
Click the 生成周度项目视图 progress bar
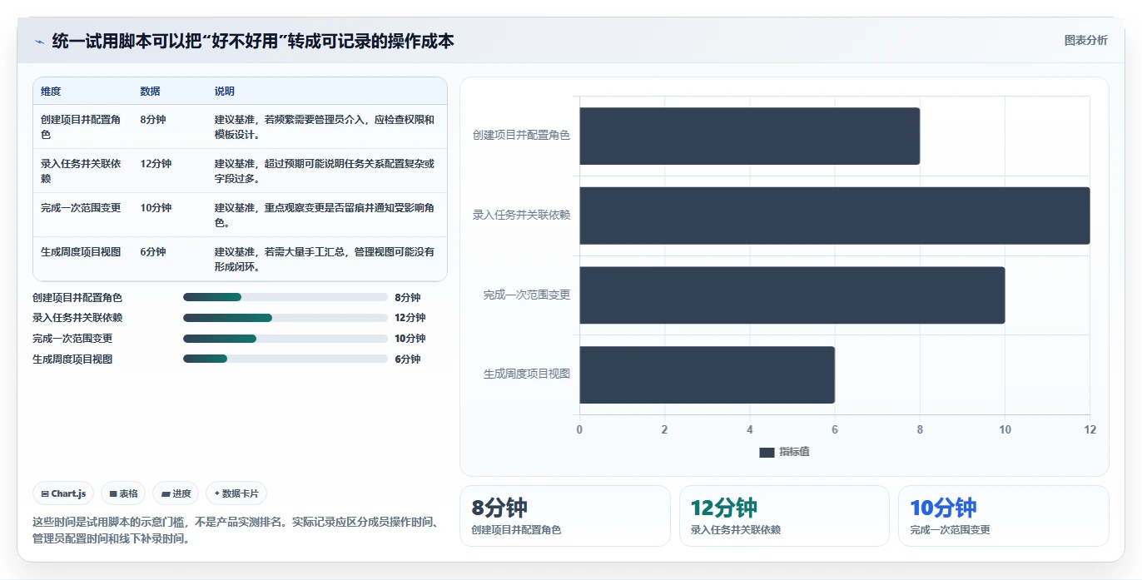pyautogui.click(x=285, y=359)
